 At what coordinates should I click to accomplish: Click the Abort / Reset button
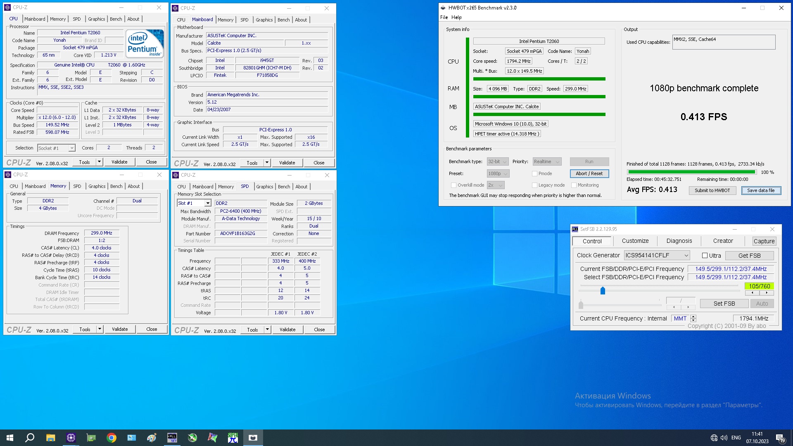tap(589, 173)
